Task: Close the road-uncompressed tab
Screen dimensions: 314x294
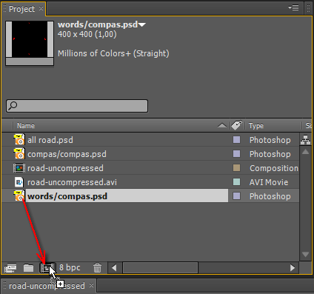Action: [91, 285]
